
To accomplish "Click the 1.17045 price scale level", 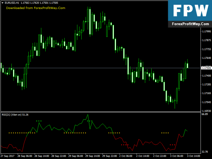I will pos(207,102).
